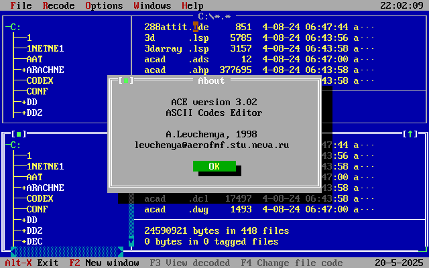Open the Help menu

click(x=192, y=5)
